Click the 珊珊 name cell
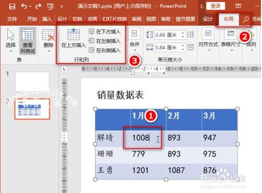This screenshot has height=193, width=262. (113, 155)
